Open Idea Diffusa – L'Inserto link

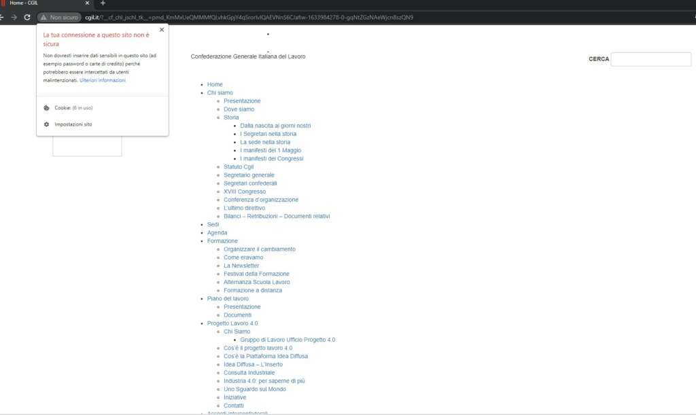253,365
